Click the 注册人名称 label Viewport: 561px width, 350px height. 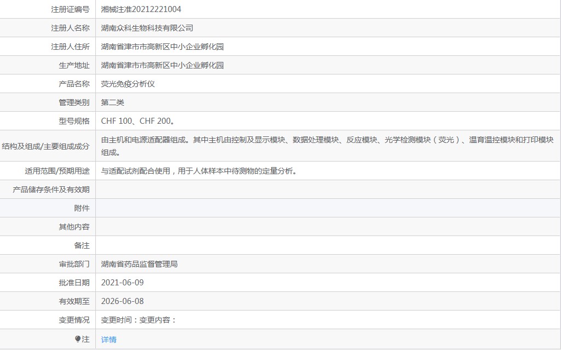[70, 28]
